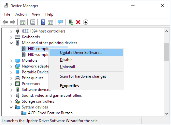Open the View menu
Viewport: 171px width, 125px height.
tap(36, 14)
